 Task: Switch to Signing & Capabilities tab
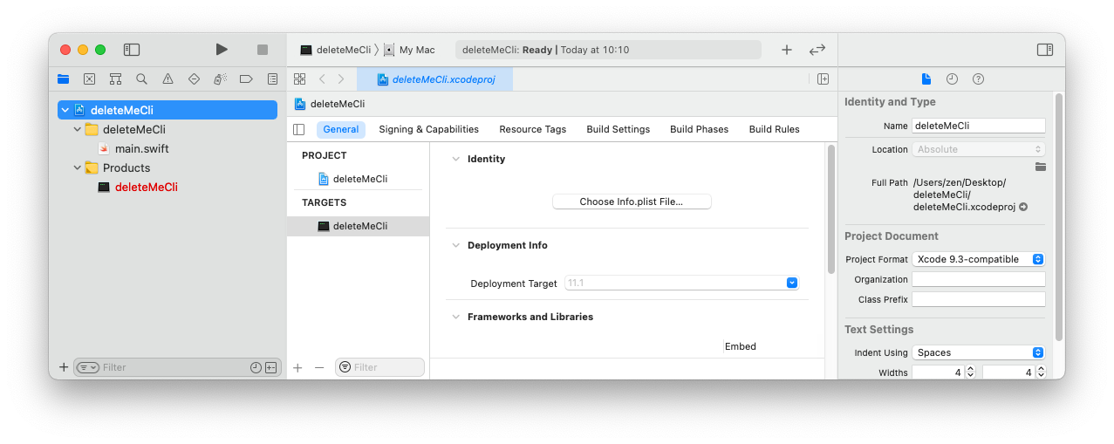pos(428,129)
